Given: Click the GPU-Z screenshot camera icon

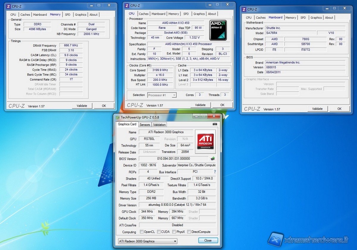Looking at the screenshot, I should pos(215,124).
